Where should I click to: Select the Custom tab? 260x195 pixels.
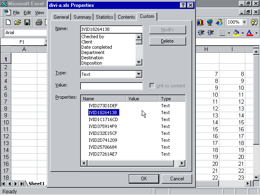tap(147, 16)
